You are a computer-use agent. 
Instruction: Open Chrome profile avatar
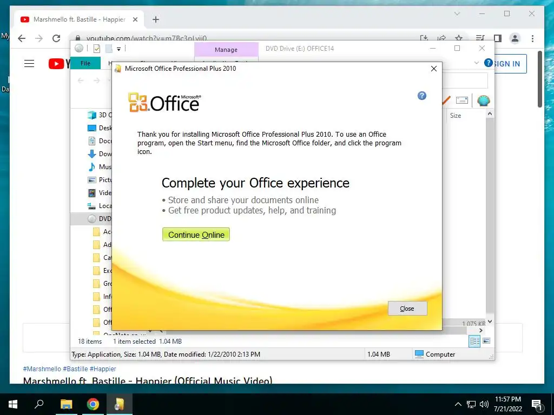[x=515, y=38]
